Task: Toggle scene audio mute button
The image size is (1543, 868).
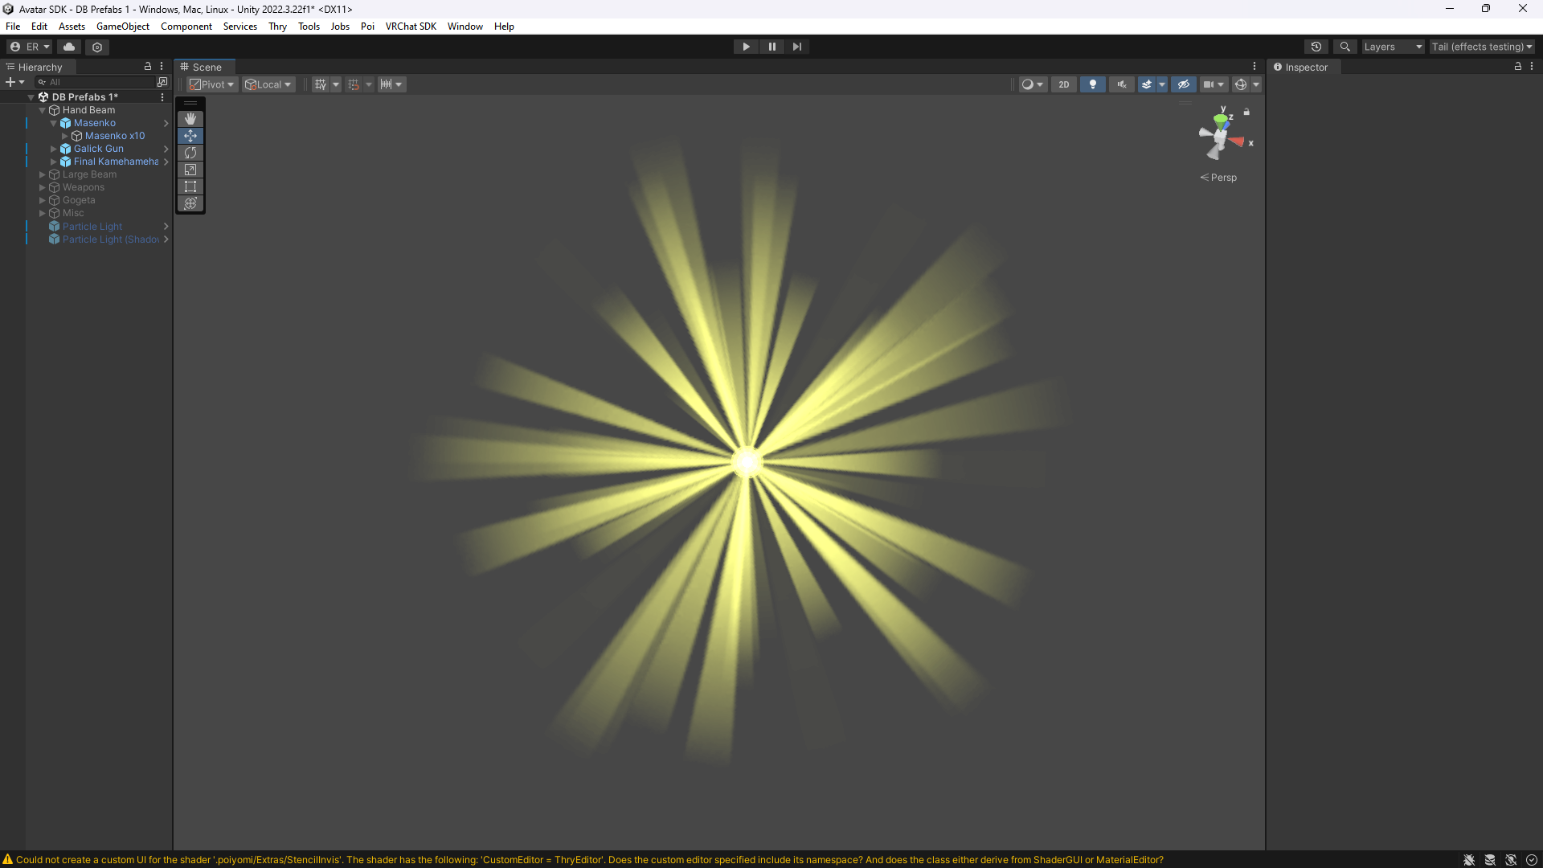Action: 1121,84
